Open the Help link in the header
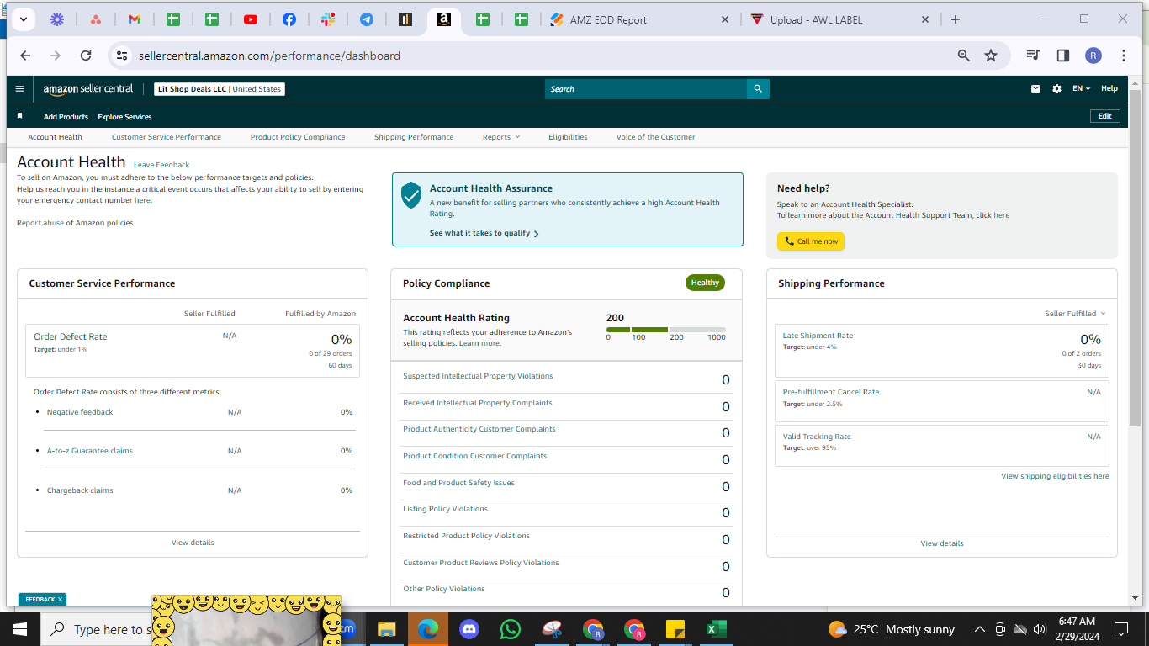Screen dimensions: 1149x646 pos(1109,89)
